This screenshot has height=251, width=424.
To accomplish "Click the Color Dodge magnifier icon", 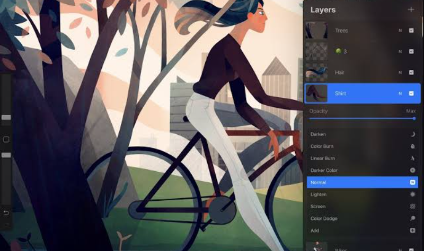I will 412,219.
